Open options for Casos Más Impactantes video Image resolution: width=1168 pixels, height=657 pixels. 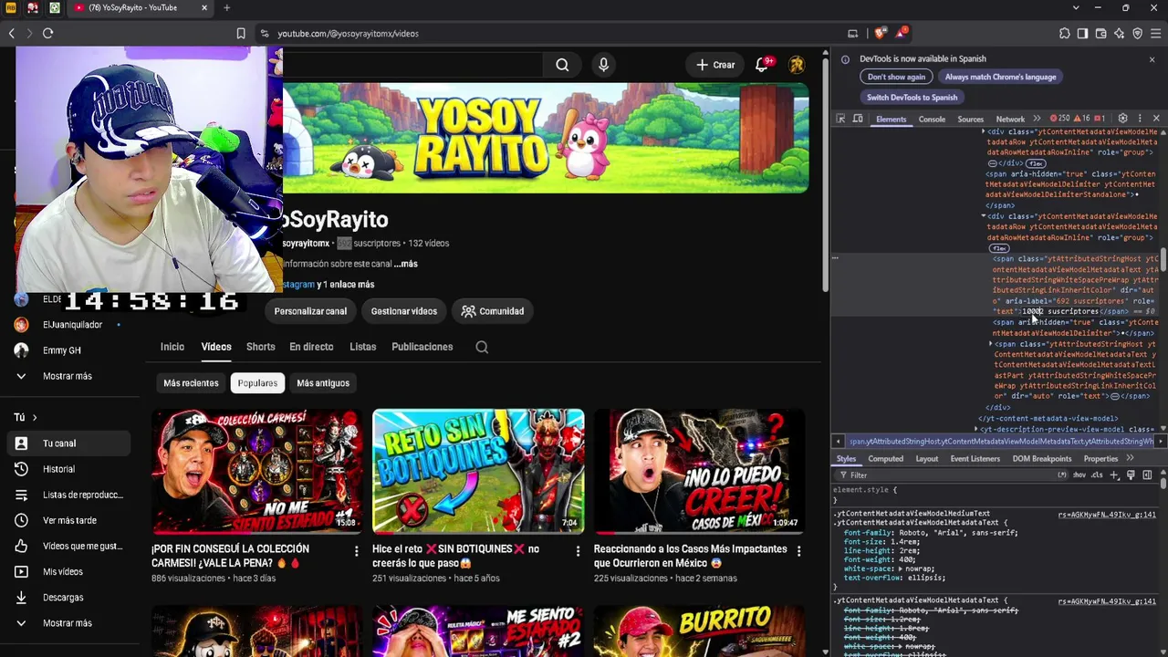pos(798,551)
